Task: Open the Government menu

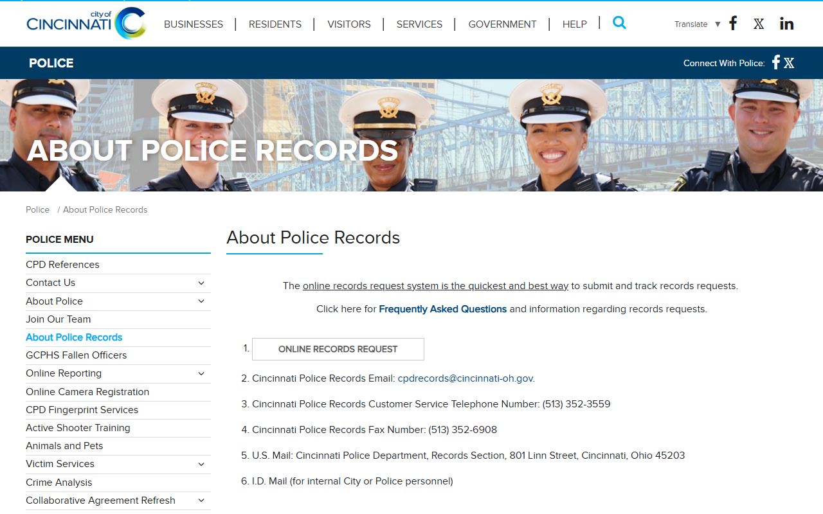Action: (x=502, y=24)
